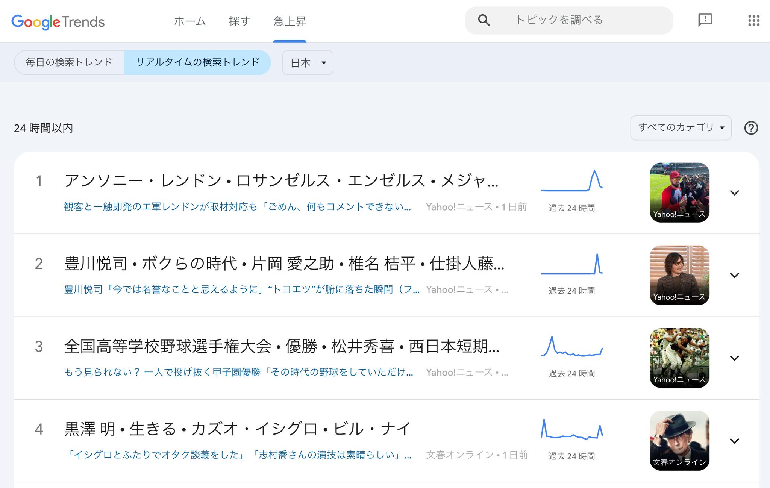
Task: Click the 豊川悦司・ボクらの時代 trend title
Action: [x=284, y=264]
